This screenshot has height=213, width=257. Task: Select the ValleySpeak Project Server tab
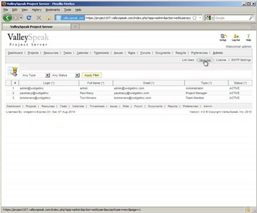coord(36,27)
